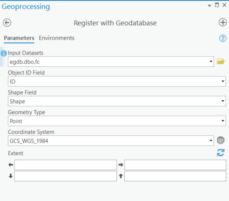The width and height of the screenshot is (229, 201).
Task: Expand the Input Datasets dropdown
Action: [211, 62]
